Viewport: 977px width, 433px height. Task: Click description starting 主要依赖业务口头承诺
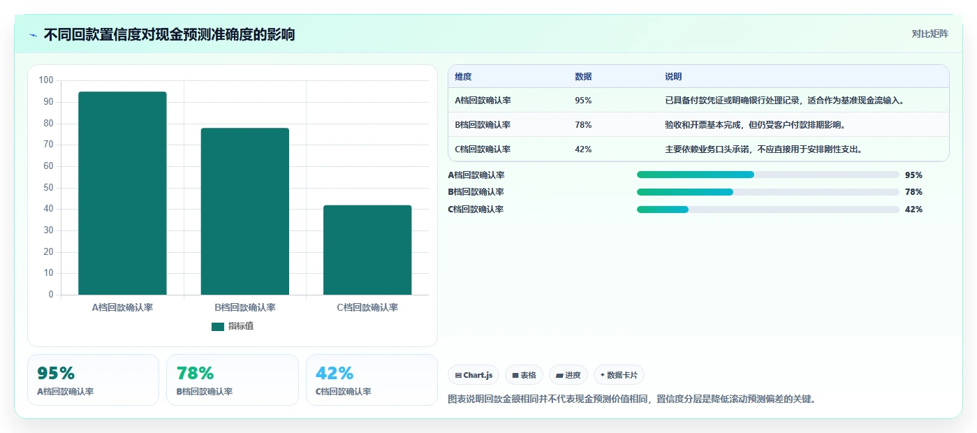[x=765, y=149]
